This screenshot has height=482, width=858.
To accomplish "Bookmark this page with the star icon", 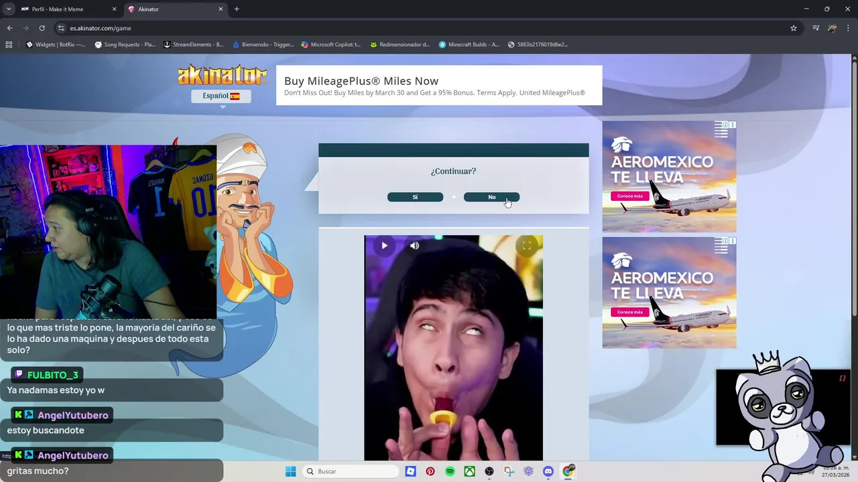I will (794, 28).
